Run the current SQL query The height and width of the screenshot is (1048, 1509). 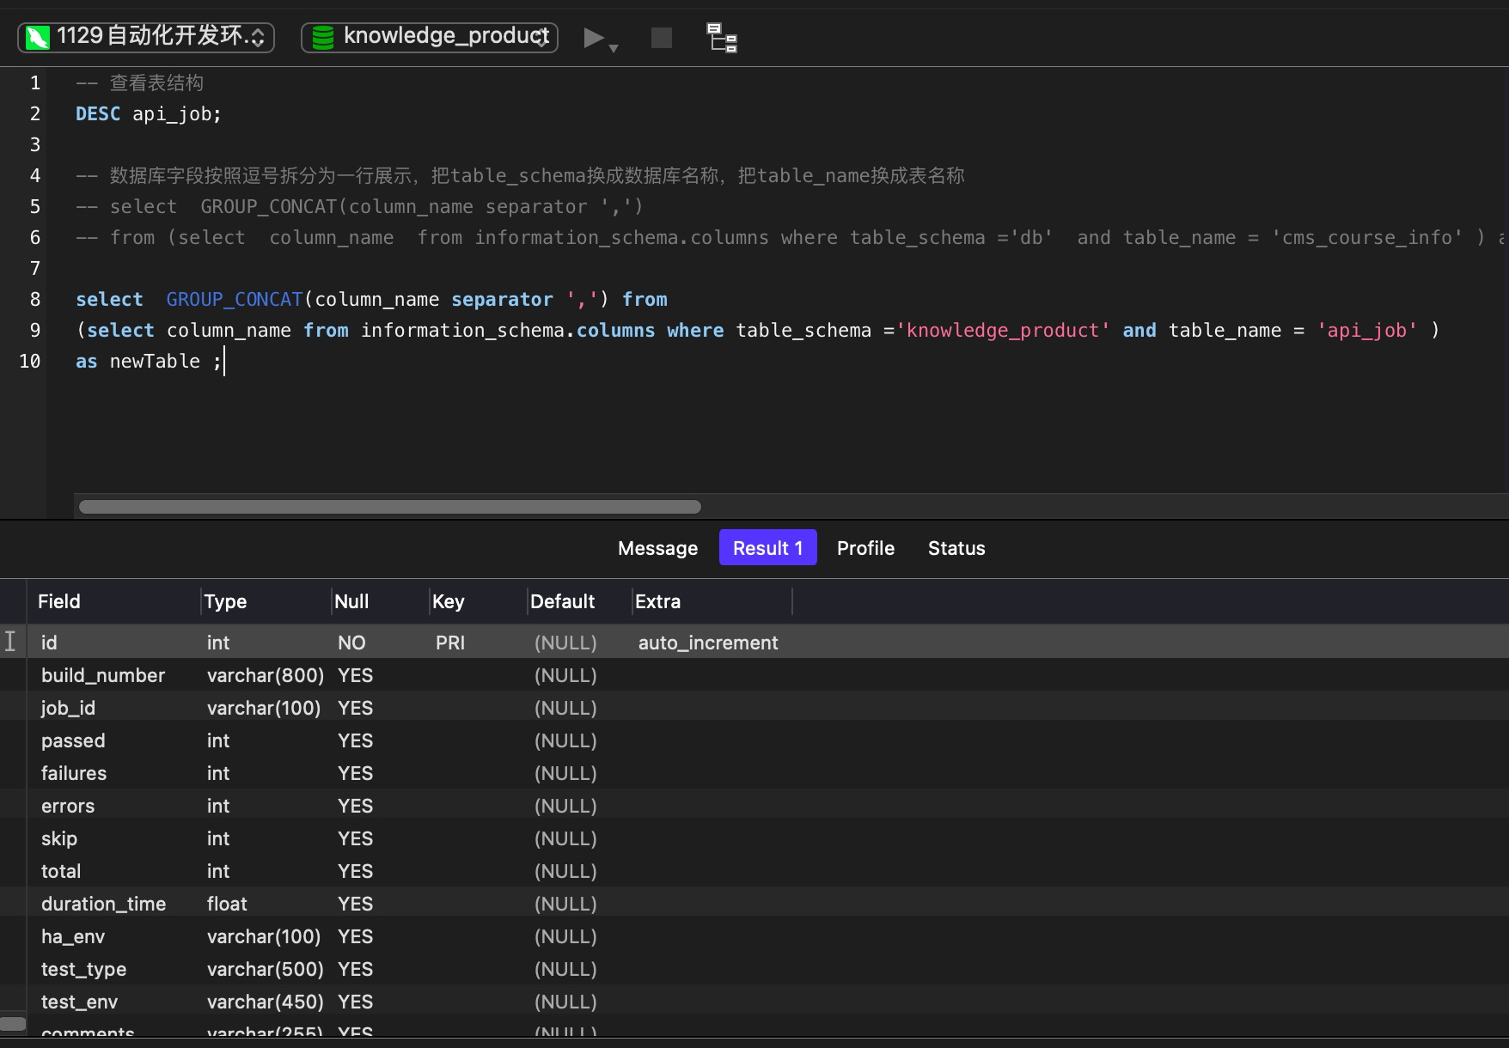[x=593, y=37]
